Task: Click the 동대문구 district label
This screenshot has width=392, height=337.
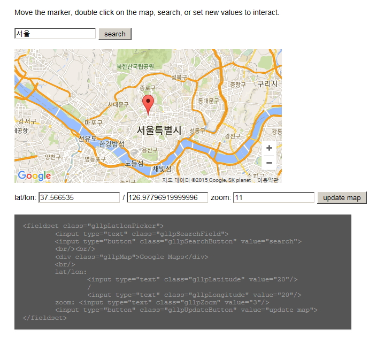Action: (x=208, y=101)
